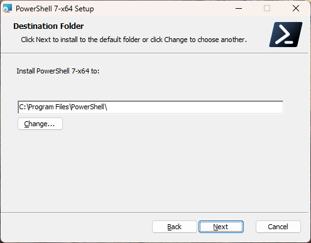
Task: Click inside the destination path field
Action: [x=151, y=107]
